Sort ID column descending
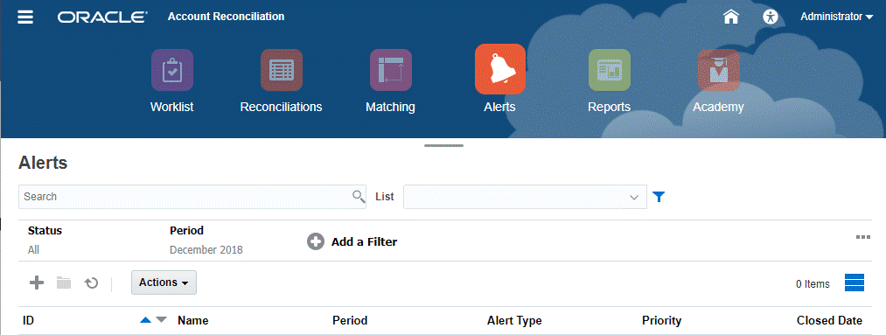 coord(162,320)
